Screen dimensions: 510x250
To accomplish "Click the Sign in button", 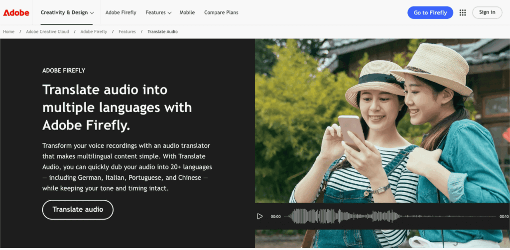I will [x=487, y=12].
